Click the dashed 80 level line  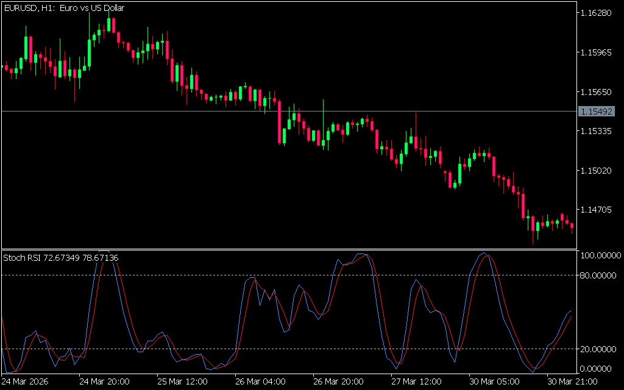183,275
